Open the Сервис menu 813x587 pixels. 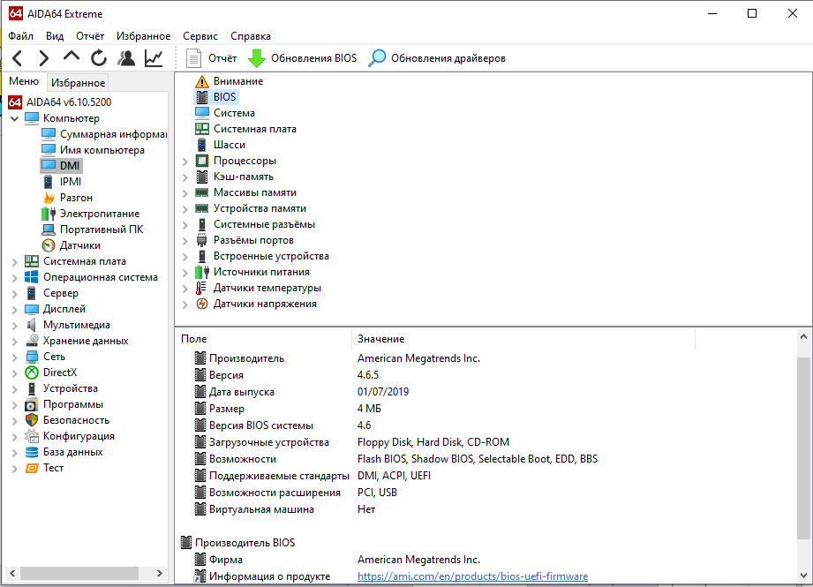pos(200,36)
